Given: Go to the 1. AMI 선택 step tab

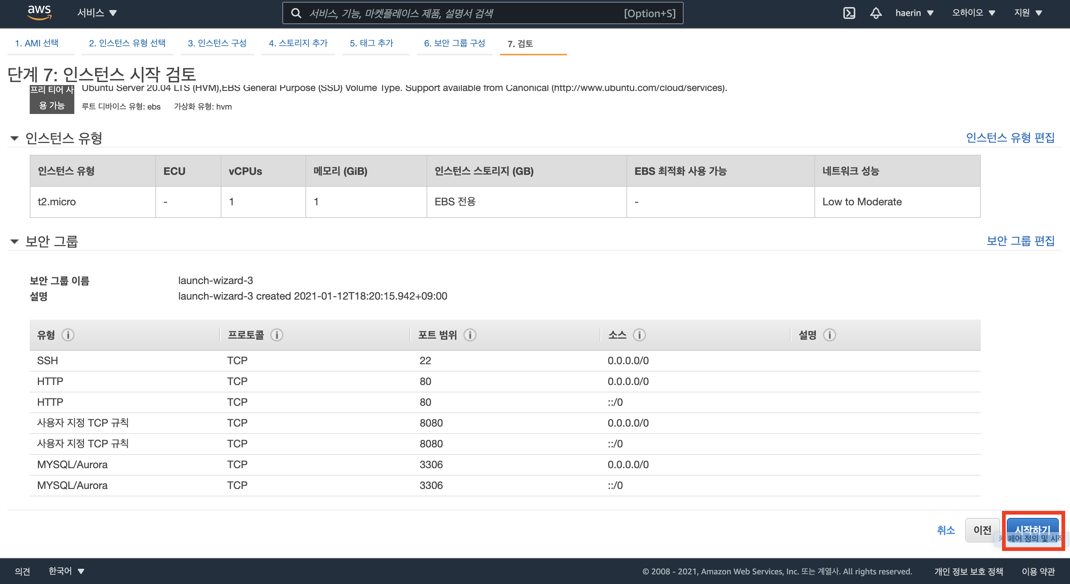Looking at the screenshot, I should click(36, 43).
